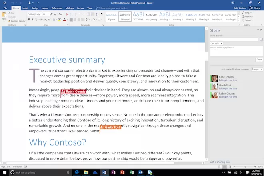264x176 pixels.
Task: Click the Decrease Font Size icon
Action: pos(55,14)
